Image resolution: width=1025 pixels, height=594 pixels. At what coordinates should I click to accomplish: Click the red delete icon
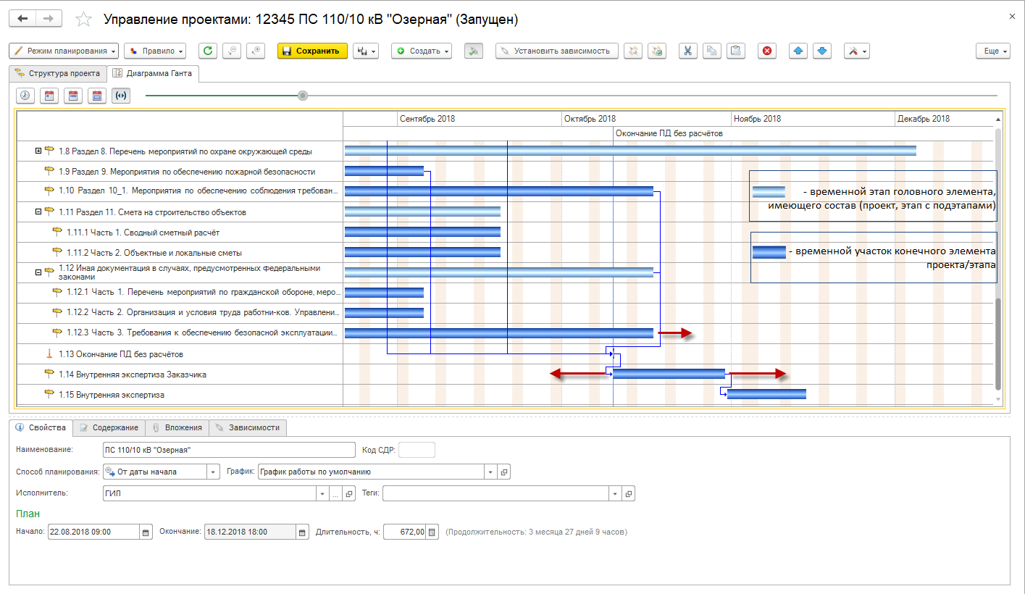coord(767,51)
